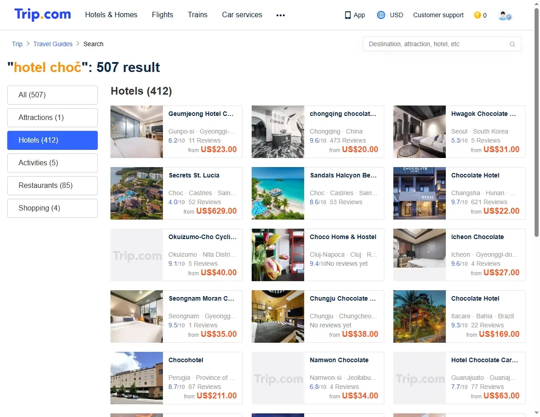540x417 pixels.
Task: Open Car services menu
Action: pyautogui.click(x=242, y=15)
